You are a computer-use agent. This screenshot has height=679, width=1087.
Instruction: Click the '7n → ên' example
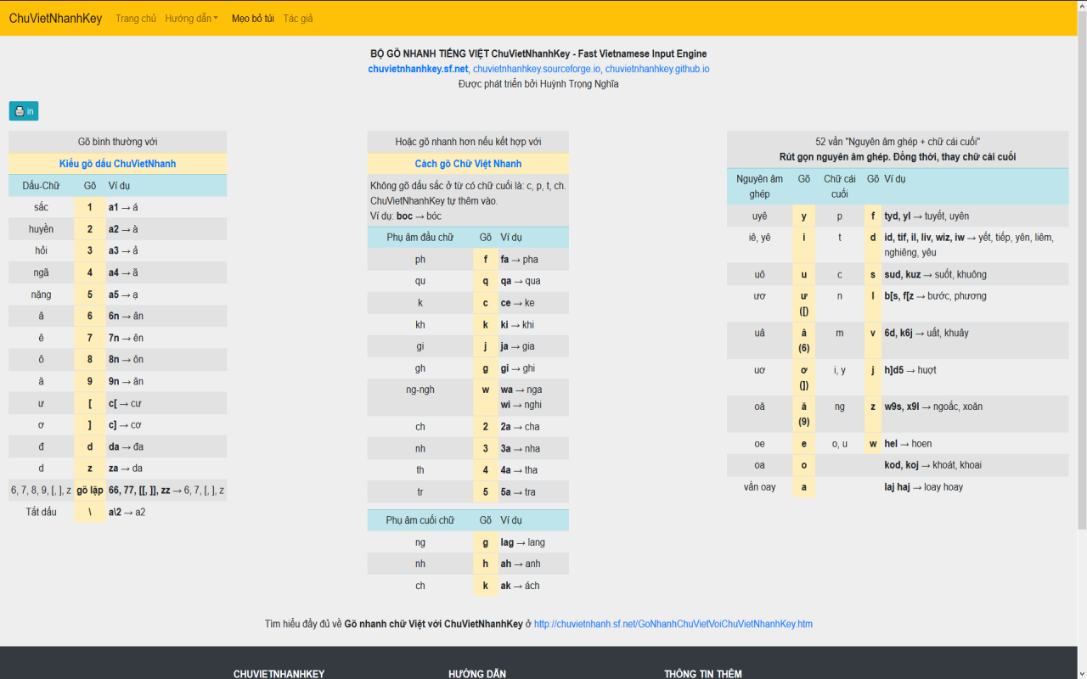[126, 338]
